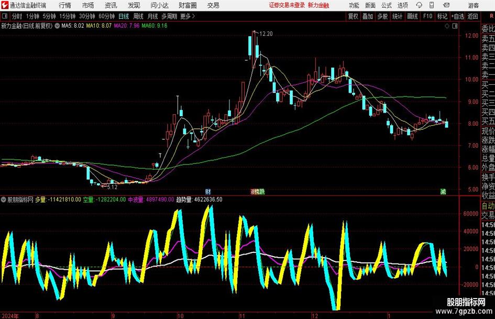Click the 新力金融(日线 前复权) chart title
The width and height of the screenshot is (495, 319).
tap(27, 26)
